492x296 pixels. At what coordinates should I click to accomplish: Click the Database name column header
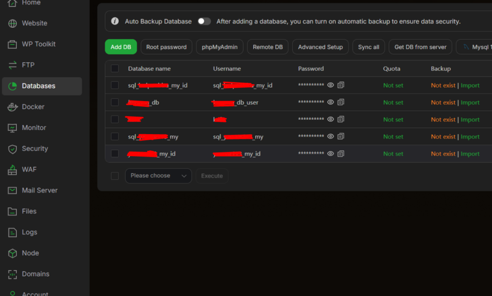point(149,68)
